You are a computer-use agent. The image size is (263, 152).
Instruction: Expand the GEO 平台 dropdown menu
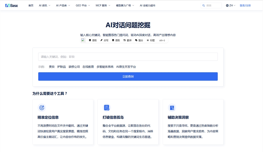[83, 6]
